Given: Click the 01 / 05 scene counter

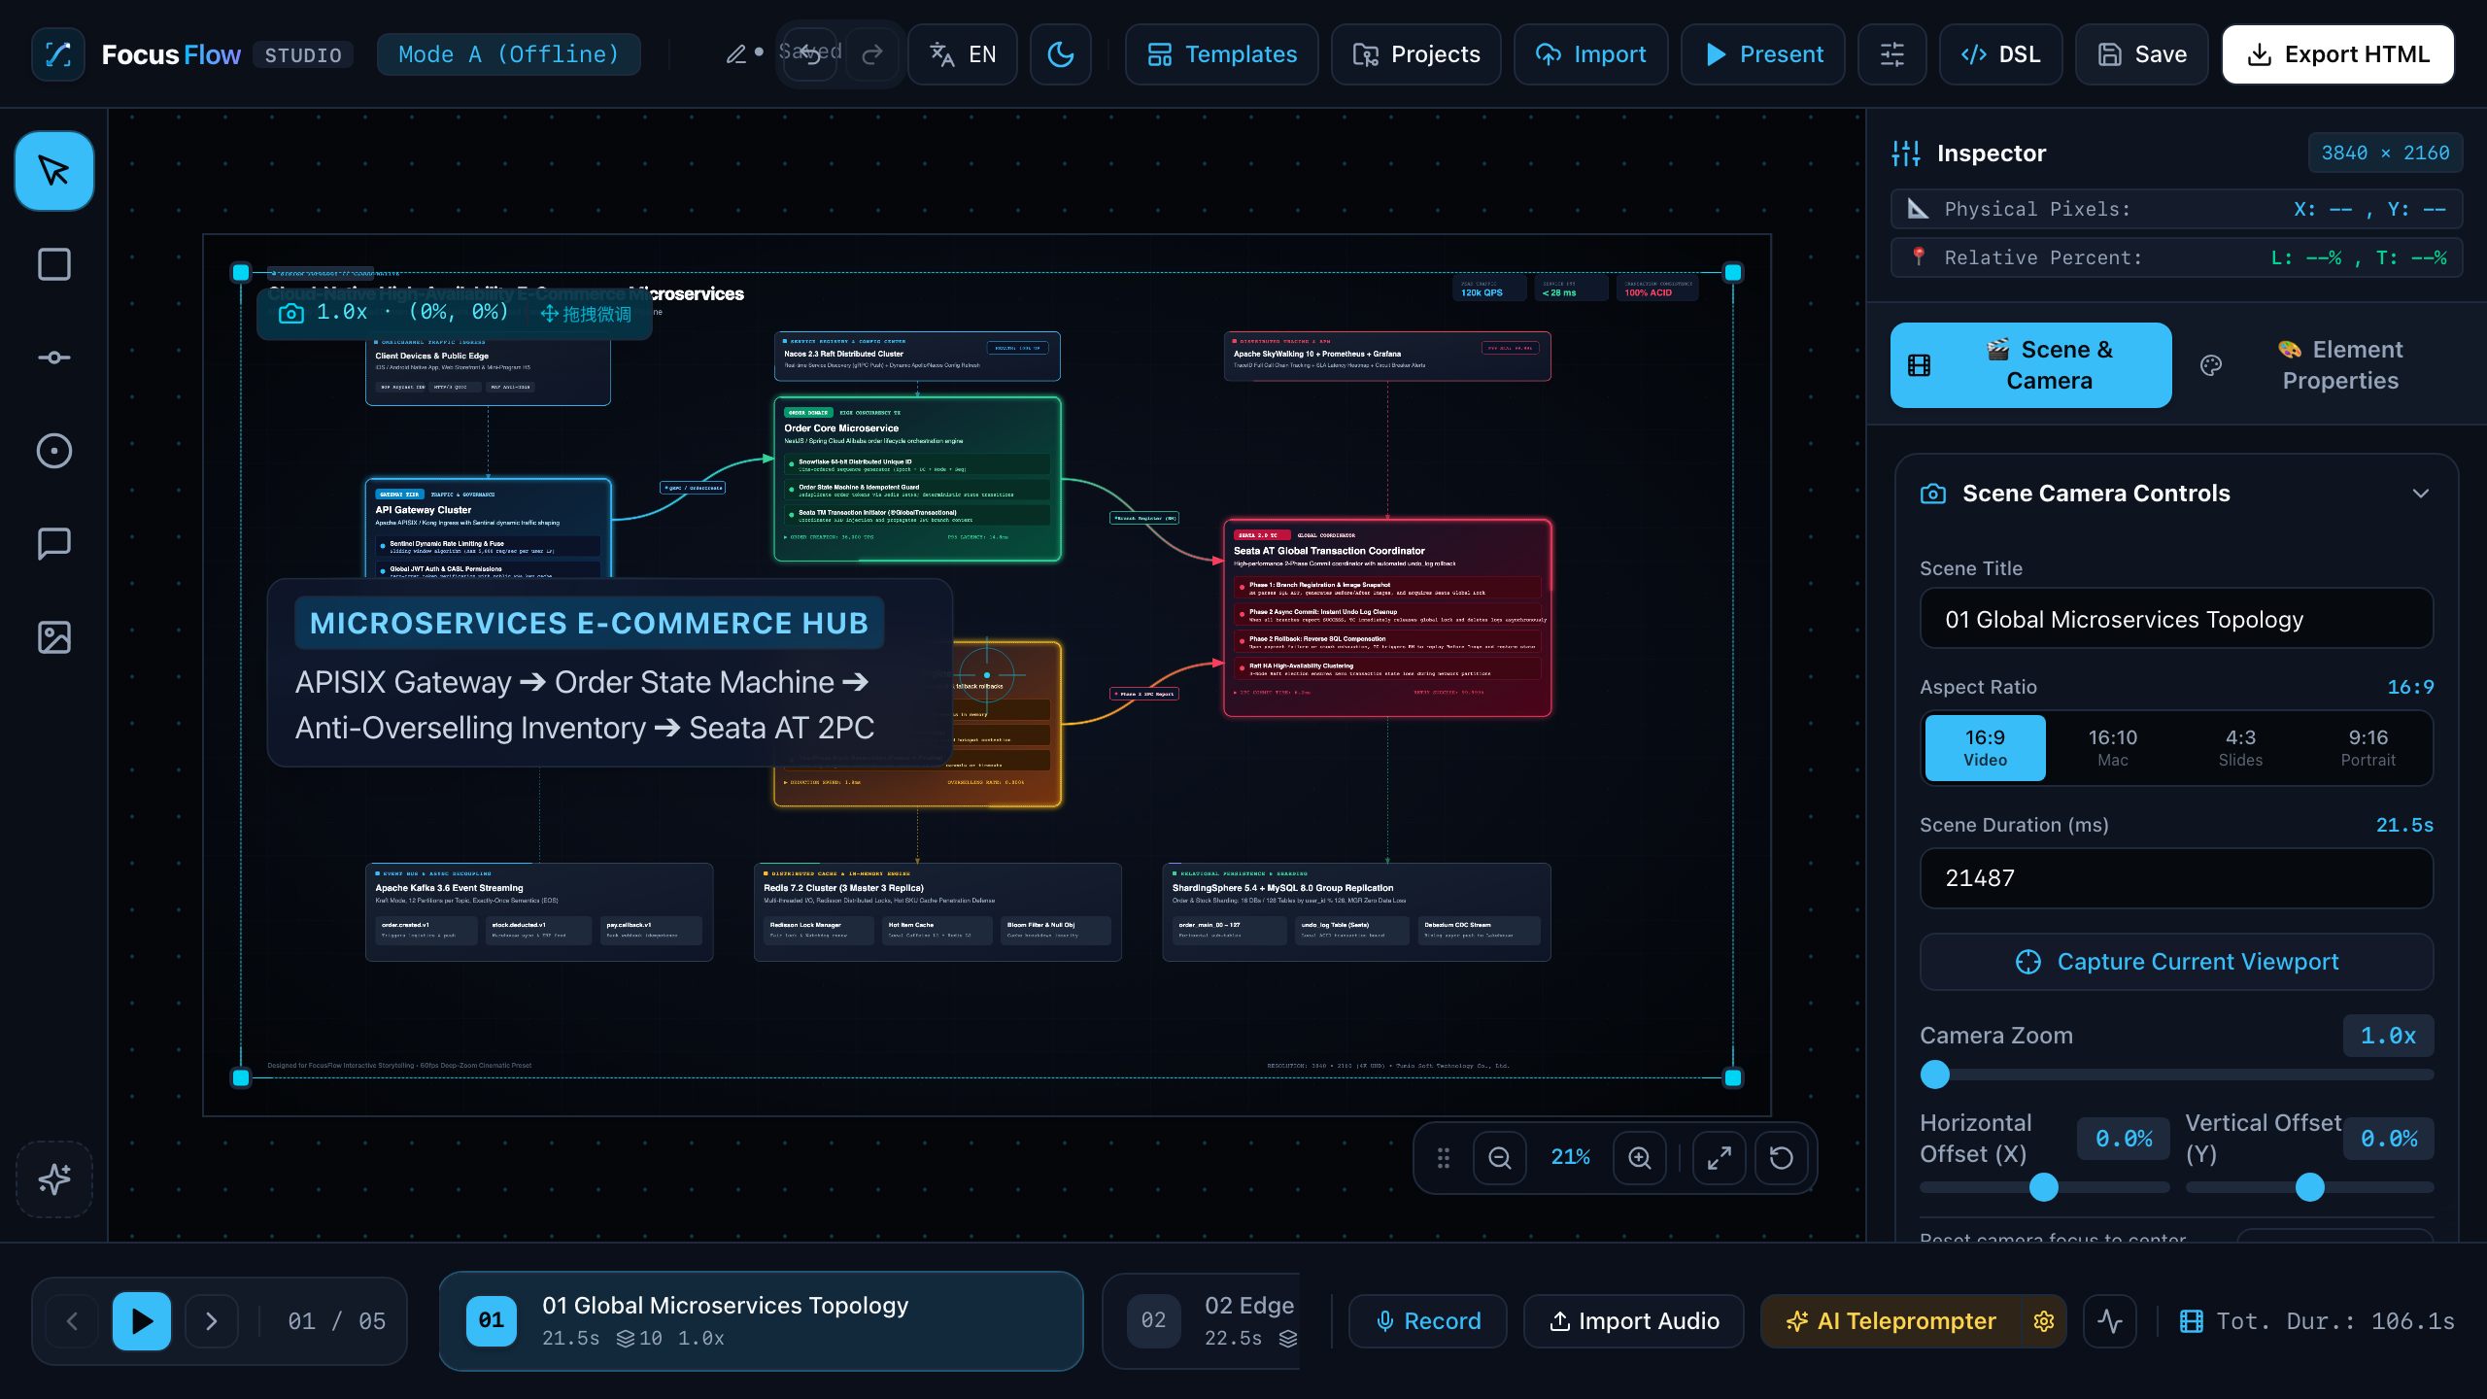Looking at the screenshot, I should 336,1321.
